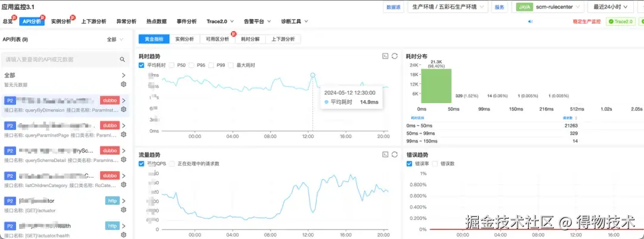This screenshot has height=239, width=644.
Task: Go to the 总览 tab
Action: pyautogui.click(x=7, y=21)
